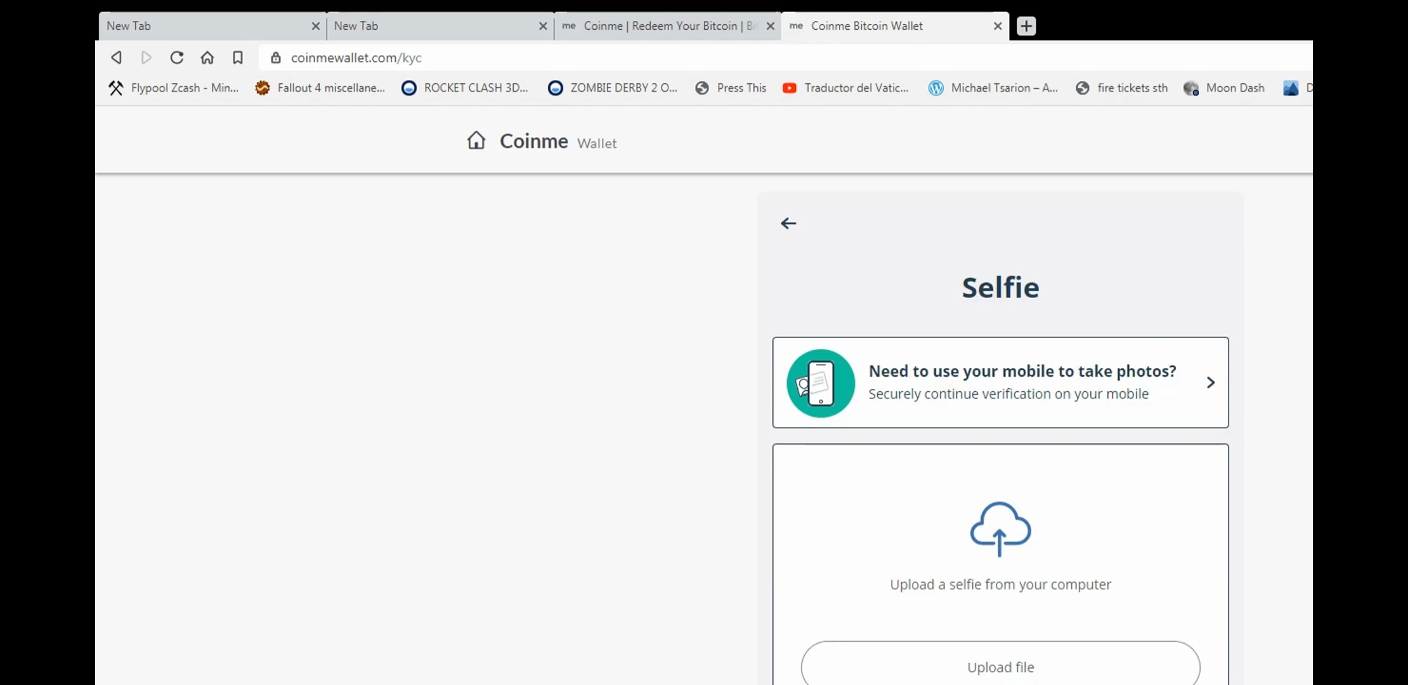Close the Coinme Bitcoin Wallet tab
This screenshot has width=1408, height=685.
(997, 26)
